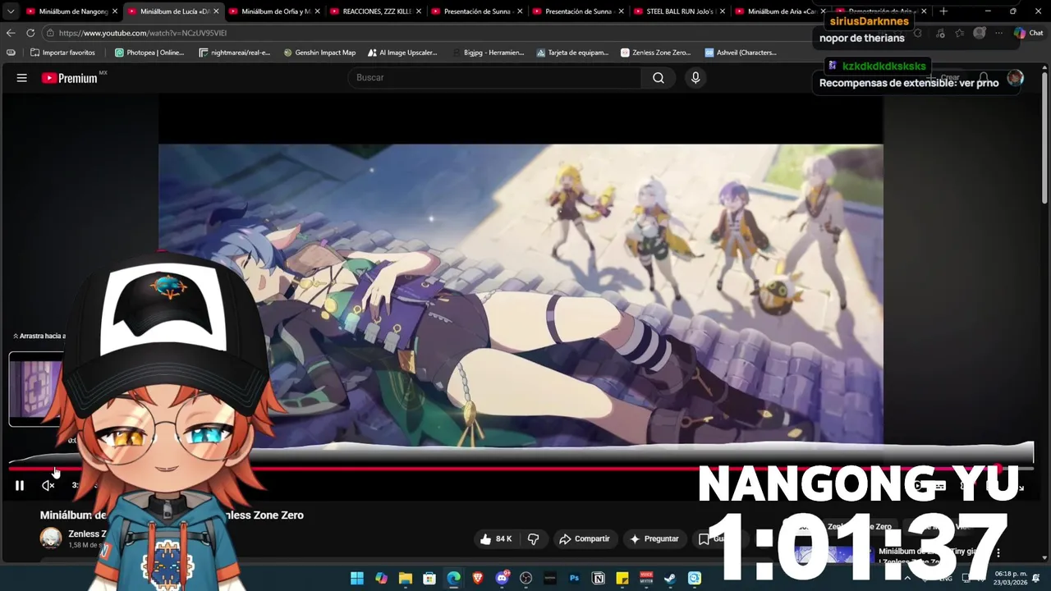1051x591 pixels.
Task: Open the queued video thumbnail at left
Action: pos(36,389)
